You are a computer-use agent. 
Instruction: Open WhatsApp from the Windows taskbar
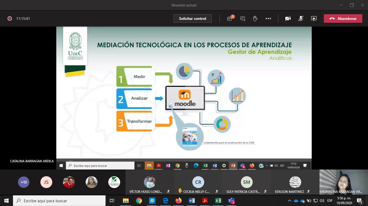pos(152,201)
